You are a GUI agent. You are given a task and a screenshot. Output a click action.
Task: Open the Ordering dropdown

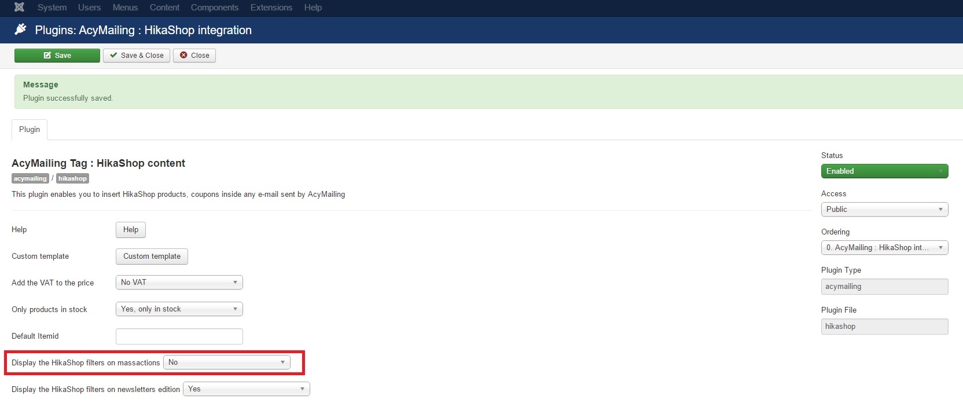pyautogui.click(x=884, y=248)
